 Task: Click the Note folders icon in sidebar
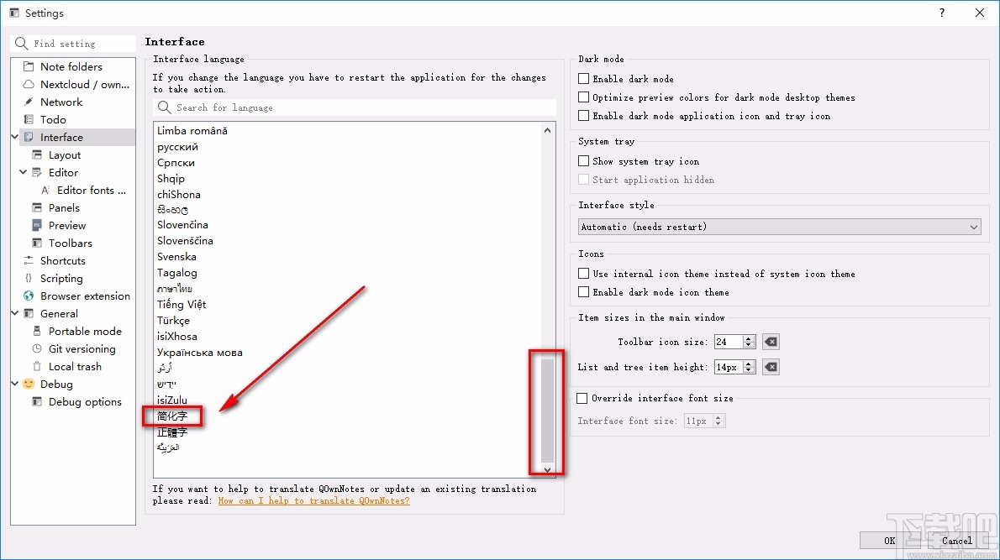tap(28, 66)
